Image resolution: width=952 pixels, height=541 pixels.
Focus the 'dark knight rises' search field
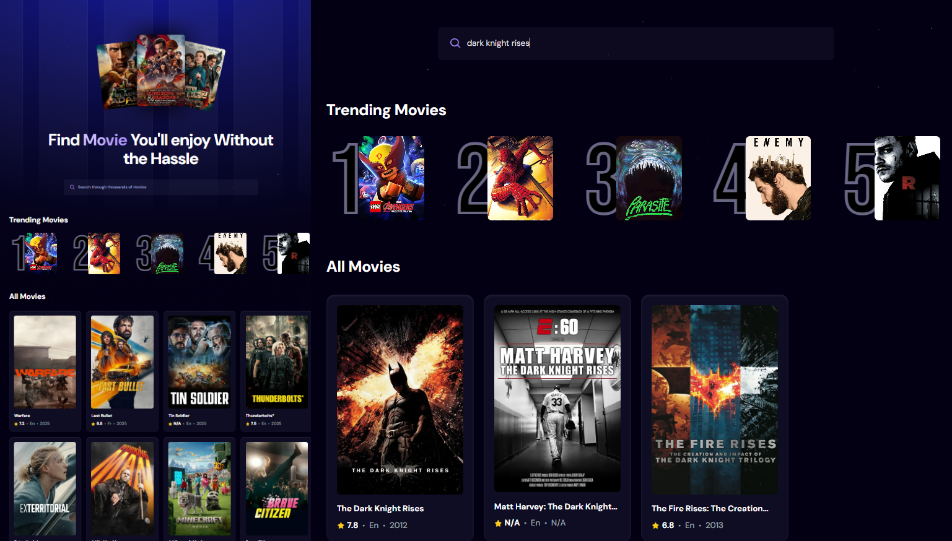(x=636, y=43)
